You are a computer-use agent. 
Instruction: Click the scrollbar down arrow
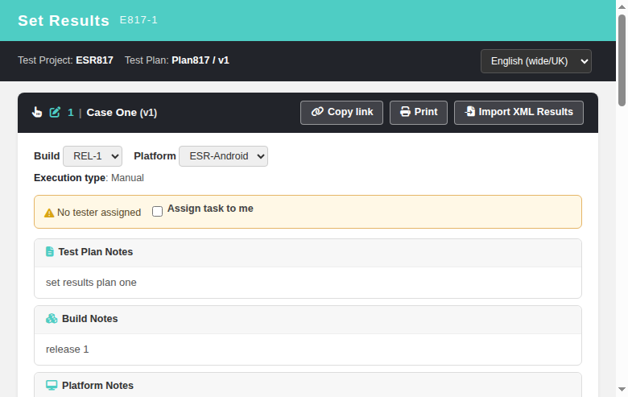(x=622, y=390)
